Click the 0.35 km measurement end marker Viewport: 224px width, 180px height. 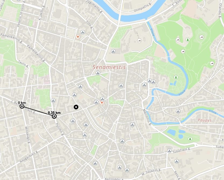coord(54,116)
